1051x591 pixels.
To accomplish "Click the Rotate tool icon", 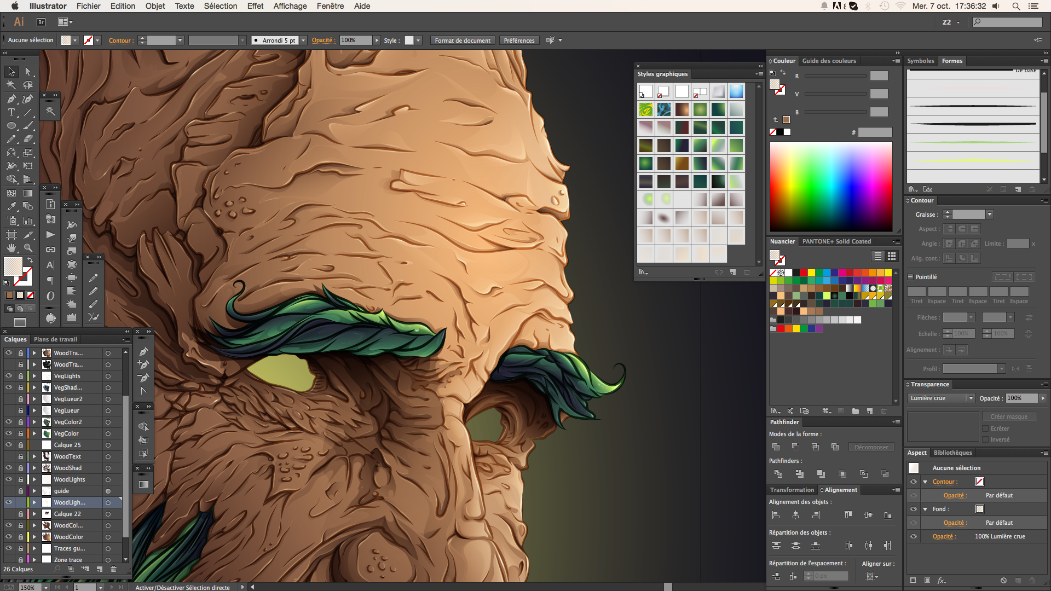I will point(10,152).
